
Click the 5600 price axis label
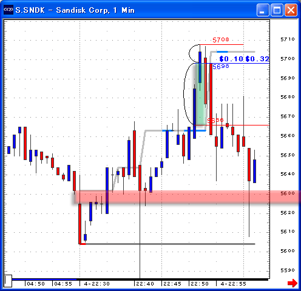pos(288,251)
